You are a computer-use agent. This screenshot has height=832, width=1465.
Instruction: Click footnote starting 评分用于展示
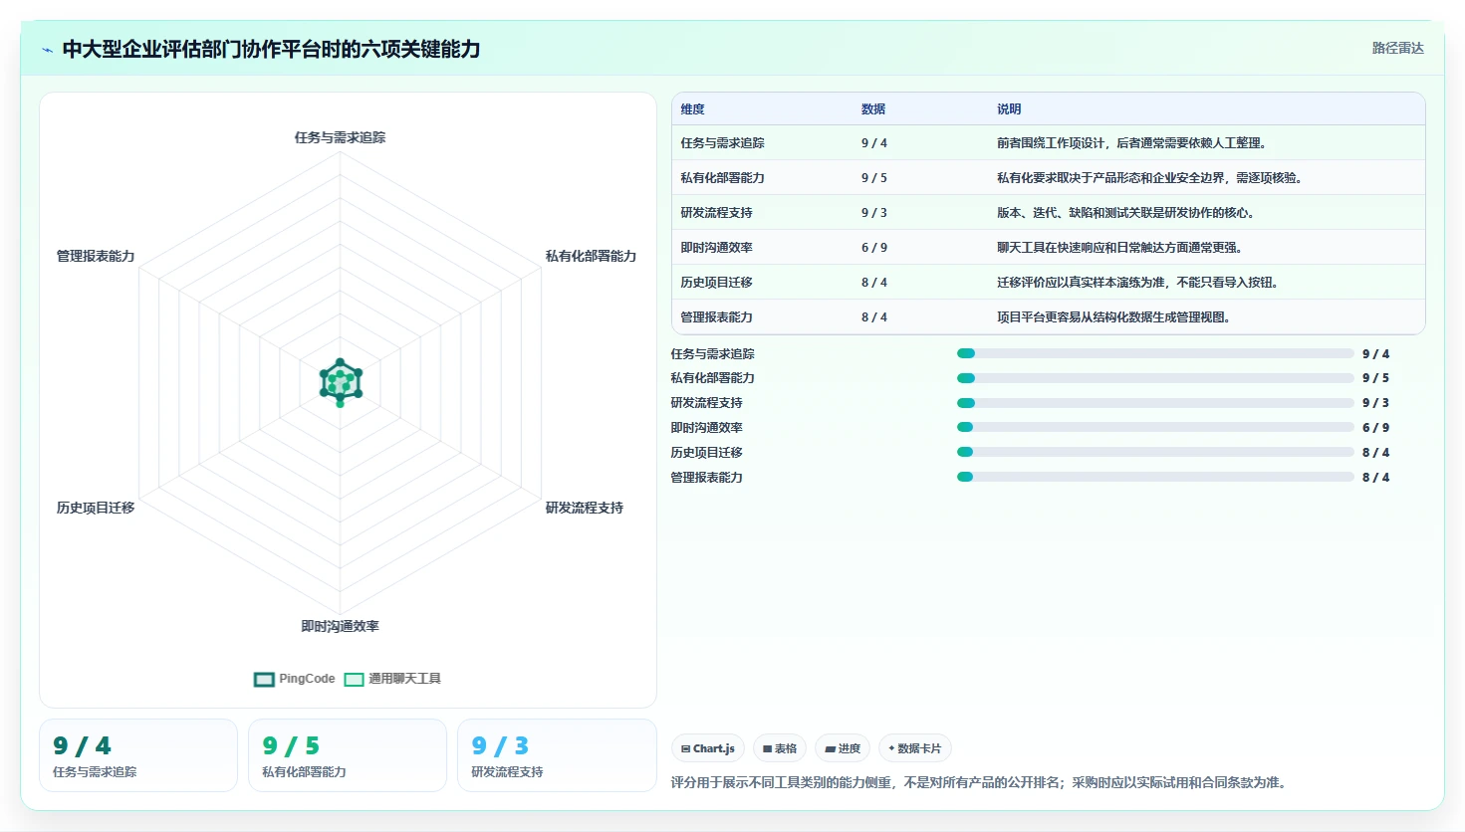pos(980,782)
